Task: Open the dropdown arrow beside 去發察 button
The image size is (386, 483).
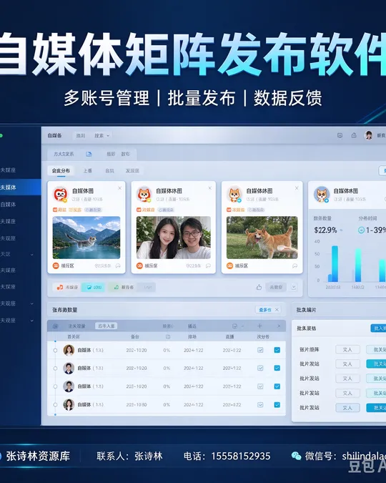Action: click(294, 287)
